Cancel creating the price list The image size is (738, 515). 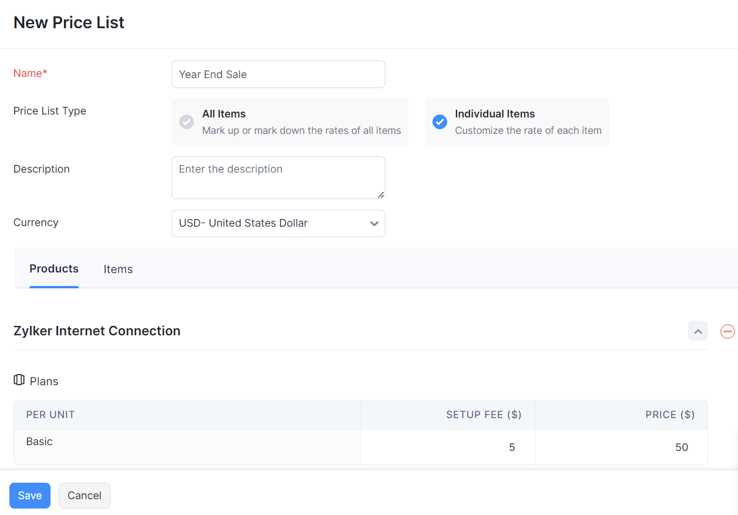click(x=84, y=495)
